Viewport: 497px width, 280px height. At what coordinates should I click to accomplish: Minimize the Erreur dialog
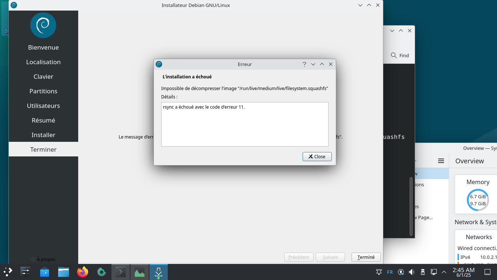(313, 64)
